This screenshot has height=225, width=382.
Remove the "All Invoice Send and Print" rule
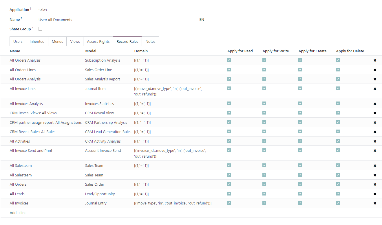(375, 150)
